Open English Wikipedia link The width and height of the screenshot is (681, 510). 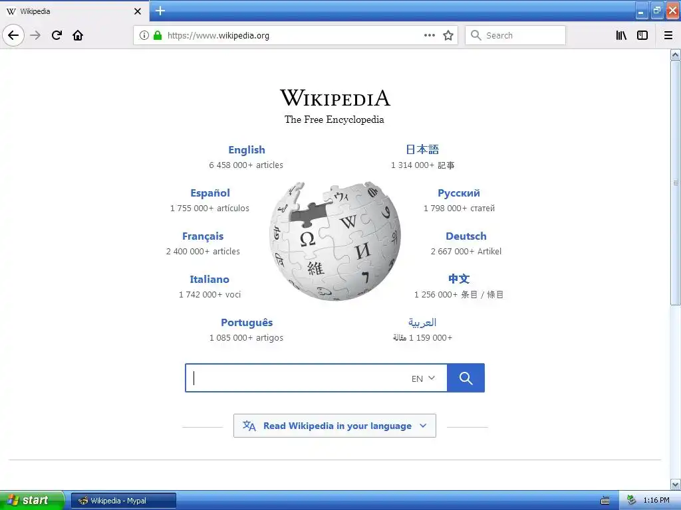(247, 149)
